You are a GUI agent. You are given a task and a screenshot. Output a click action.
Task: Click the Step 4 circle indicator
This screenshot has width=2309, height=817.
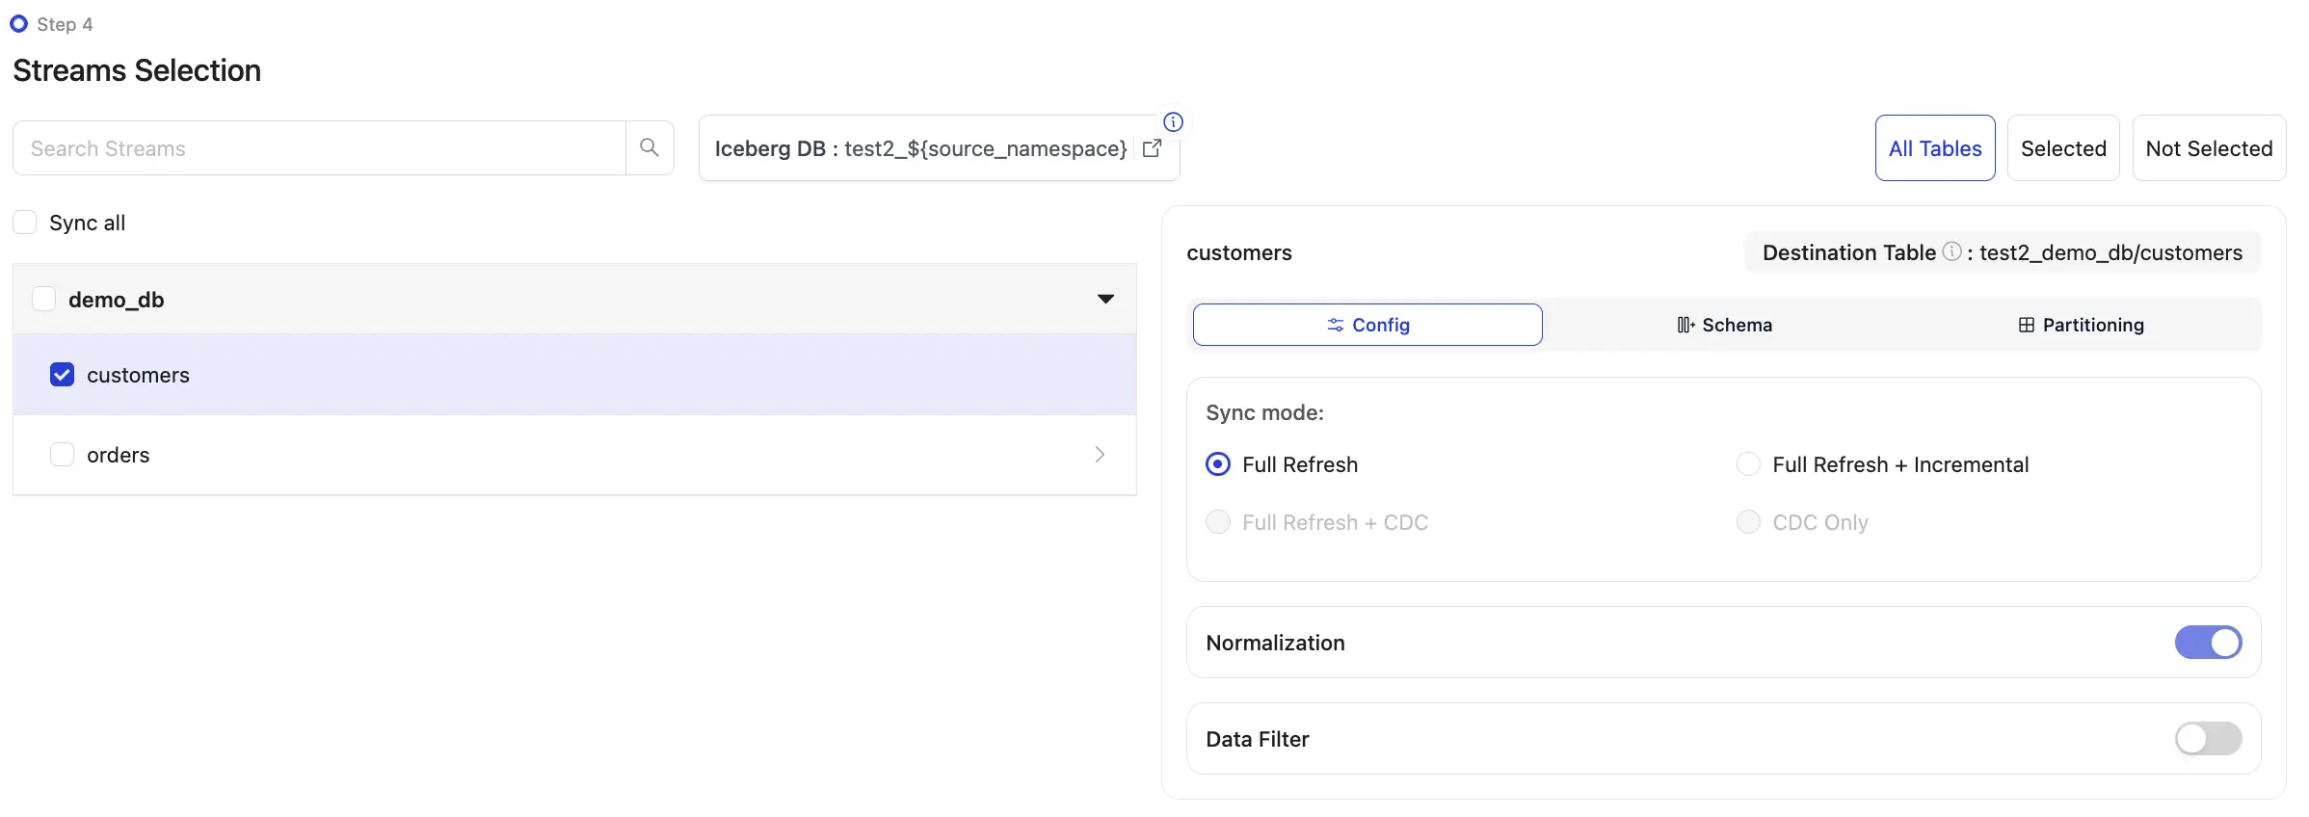18,24
